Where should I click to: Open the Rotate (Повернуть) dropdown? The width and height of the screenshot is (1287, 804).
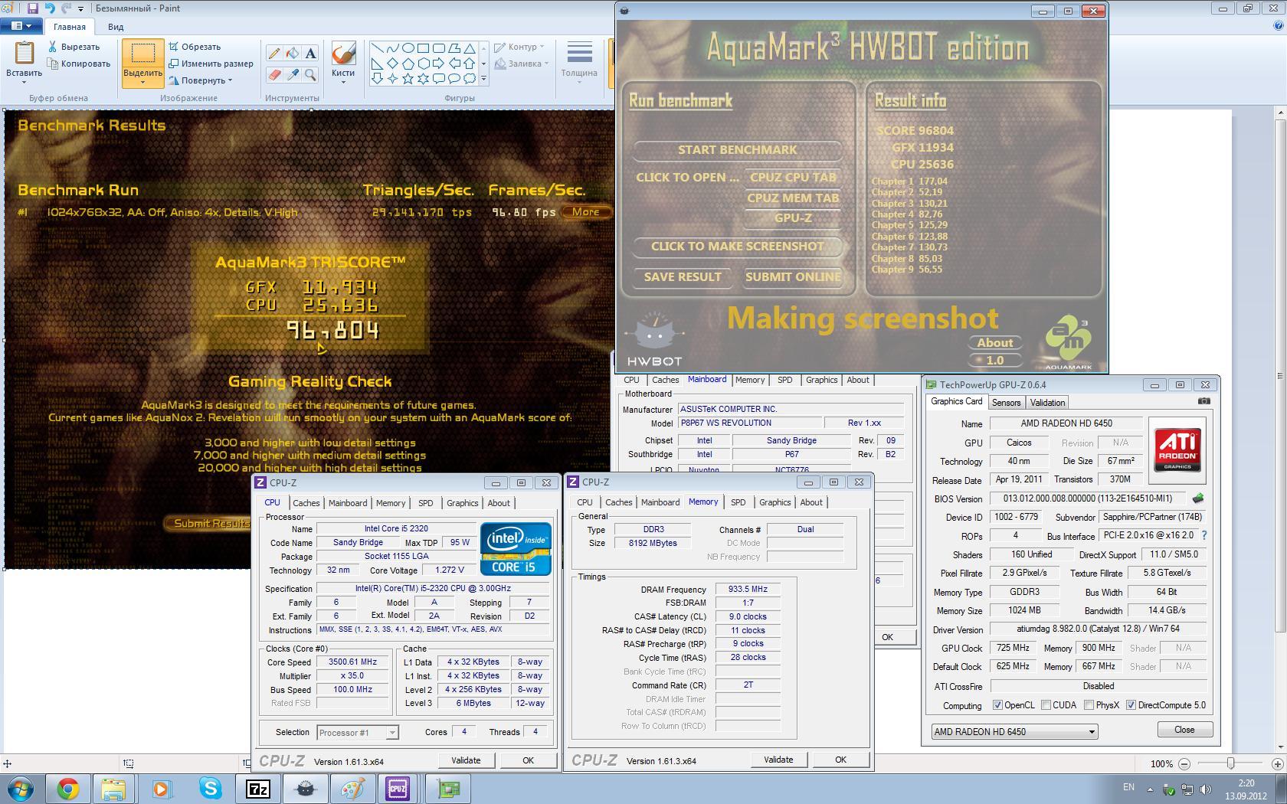click(x=201, y=80)
